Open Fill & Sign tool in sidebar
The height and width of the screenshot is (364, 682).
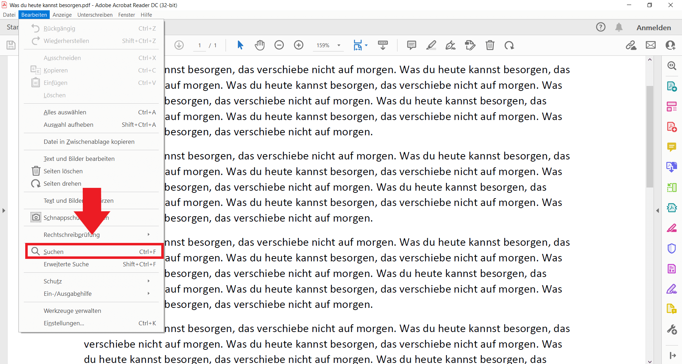click(x=672, y=289)
